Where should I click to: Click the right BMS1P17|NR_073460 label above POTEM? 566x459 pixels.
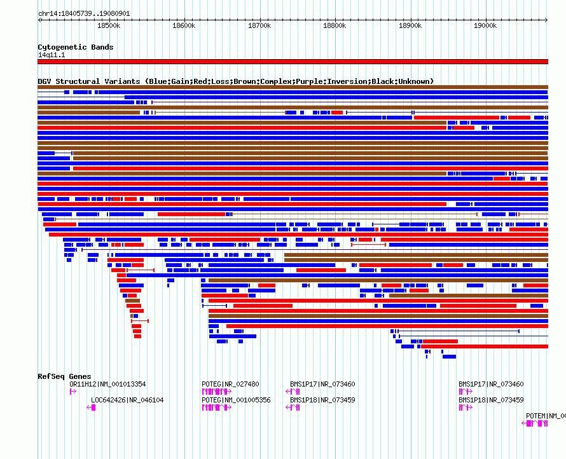coord(491,384)
